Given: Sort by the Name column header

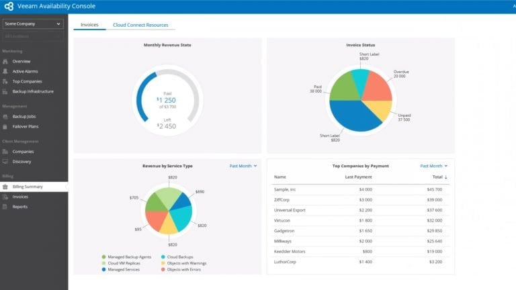Looking at the screenshot, I should pyautogui.click(x=280, y=177).
